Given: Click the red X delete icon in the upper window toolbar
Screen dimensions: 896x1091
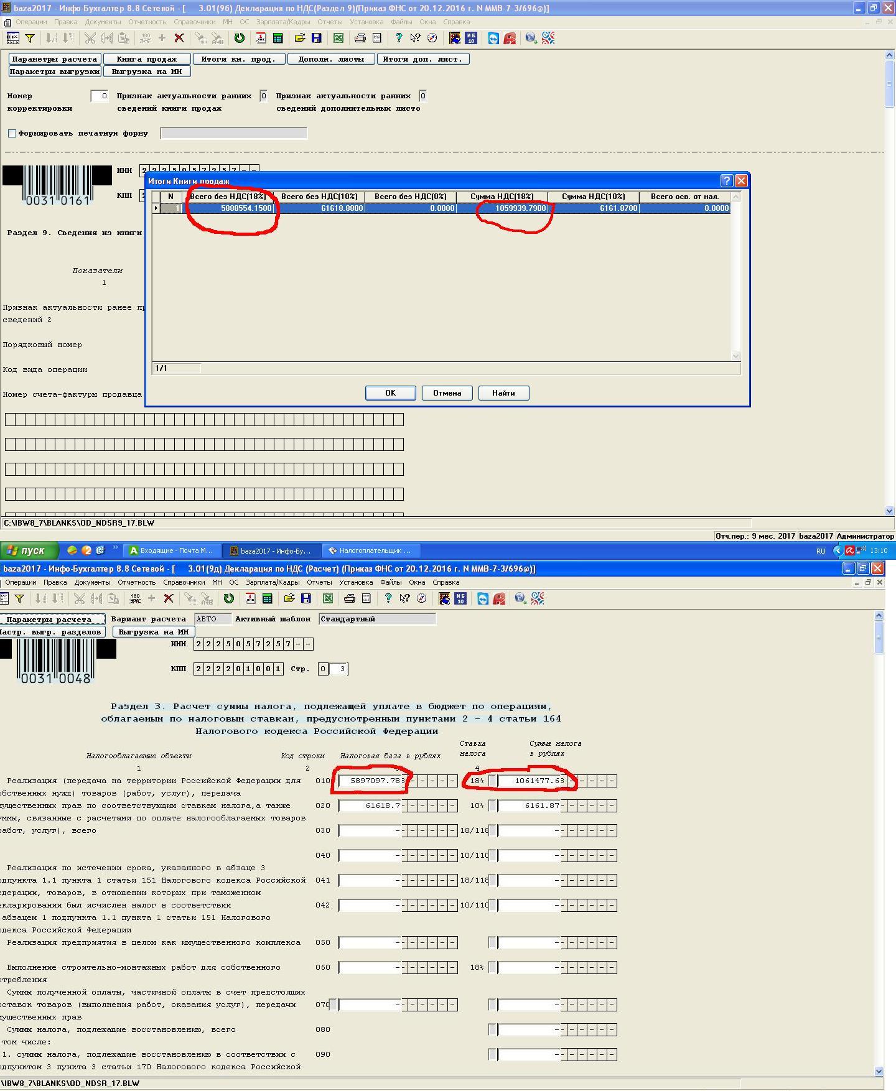Looking at the screenshot, I should [x=179, y=38].
